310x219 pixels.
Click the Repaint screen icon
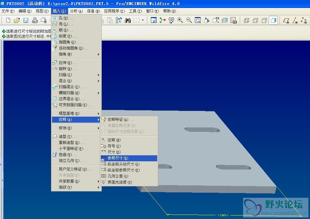tap(154, 20)
